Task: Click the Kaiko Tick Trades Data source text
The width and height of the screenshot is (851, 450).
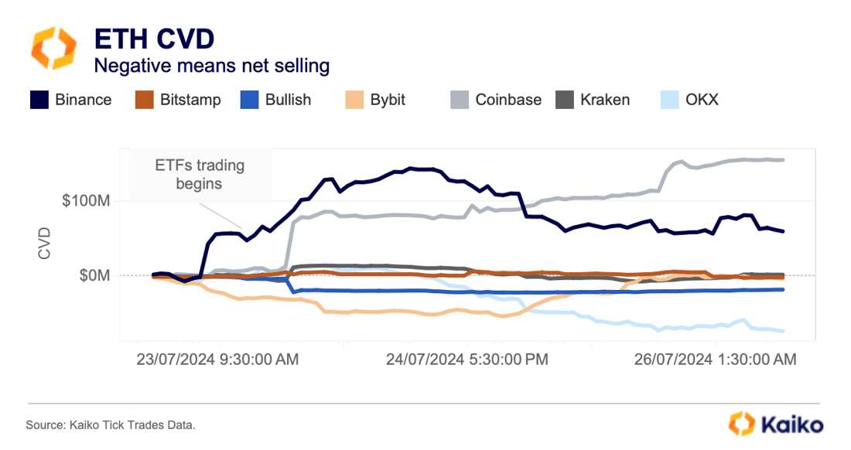Action: (x=111, y=425)
